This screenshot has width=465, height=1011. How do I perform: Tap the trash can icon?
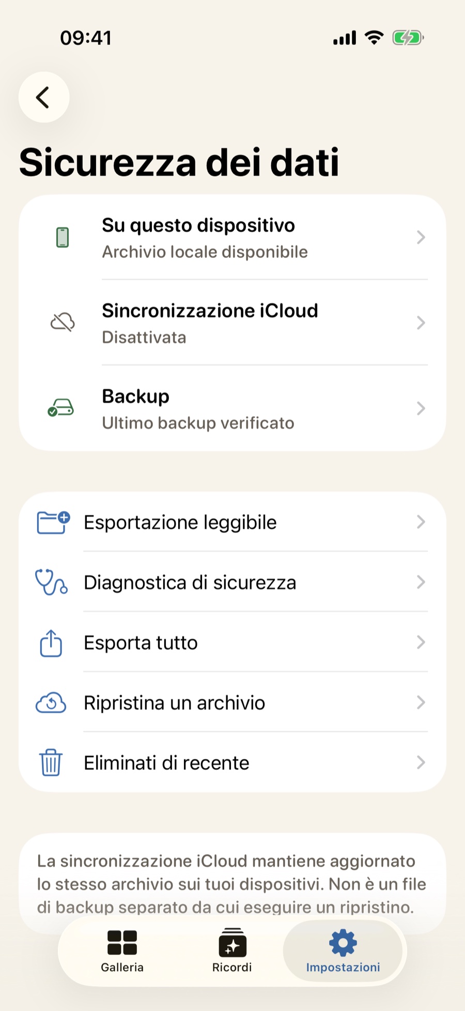[x=51, y=762]
